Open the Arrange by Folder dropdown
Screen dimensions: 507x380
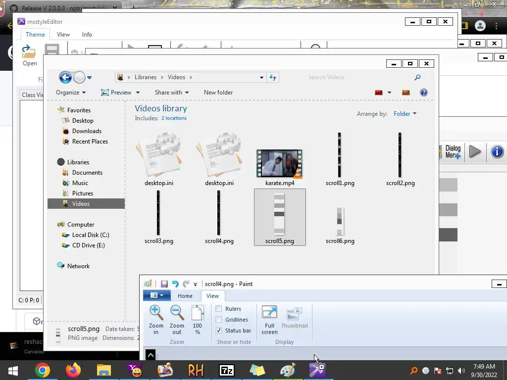pyautogui.click(x=405, y=114)
